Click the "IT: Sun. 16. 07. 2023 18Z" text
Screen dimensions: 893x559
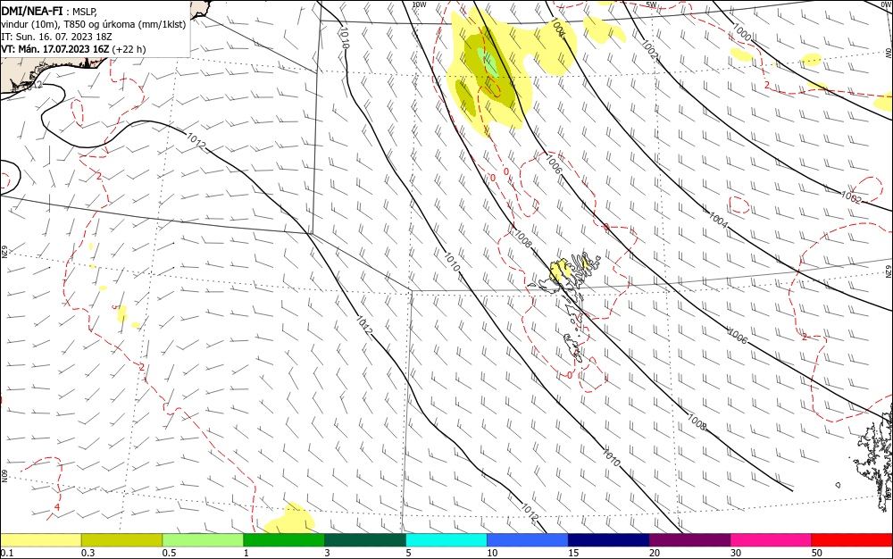pos(56,37)
